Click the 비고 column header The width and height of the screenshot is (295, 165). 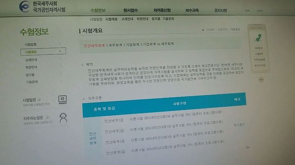237,99
